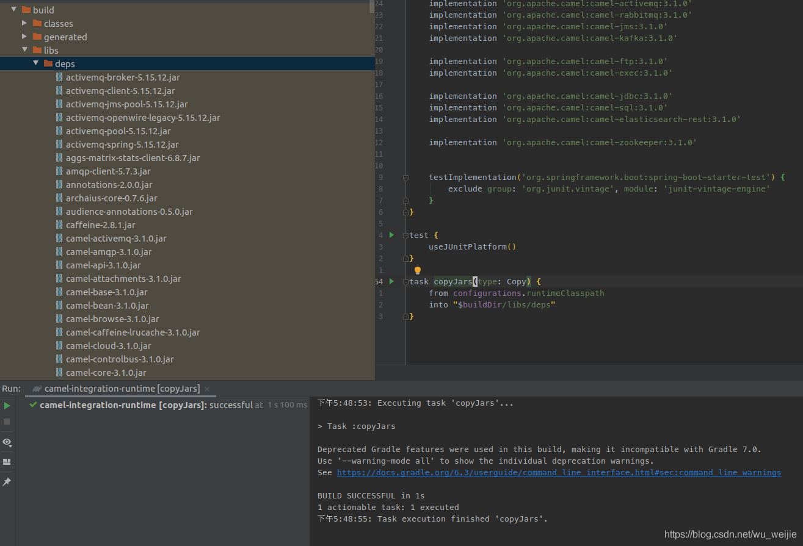Open the docs.gradle.org command line warnings link
Viewport: 803px width, 546px height.
(x=559, y=473)
